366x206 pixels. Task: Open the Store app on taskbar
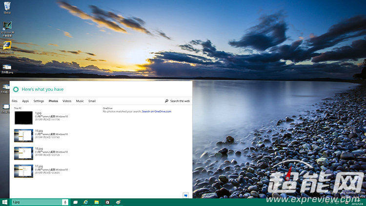coord(107,202)
